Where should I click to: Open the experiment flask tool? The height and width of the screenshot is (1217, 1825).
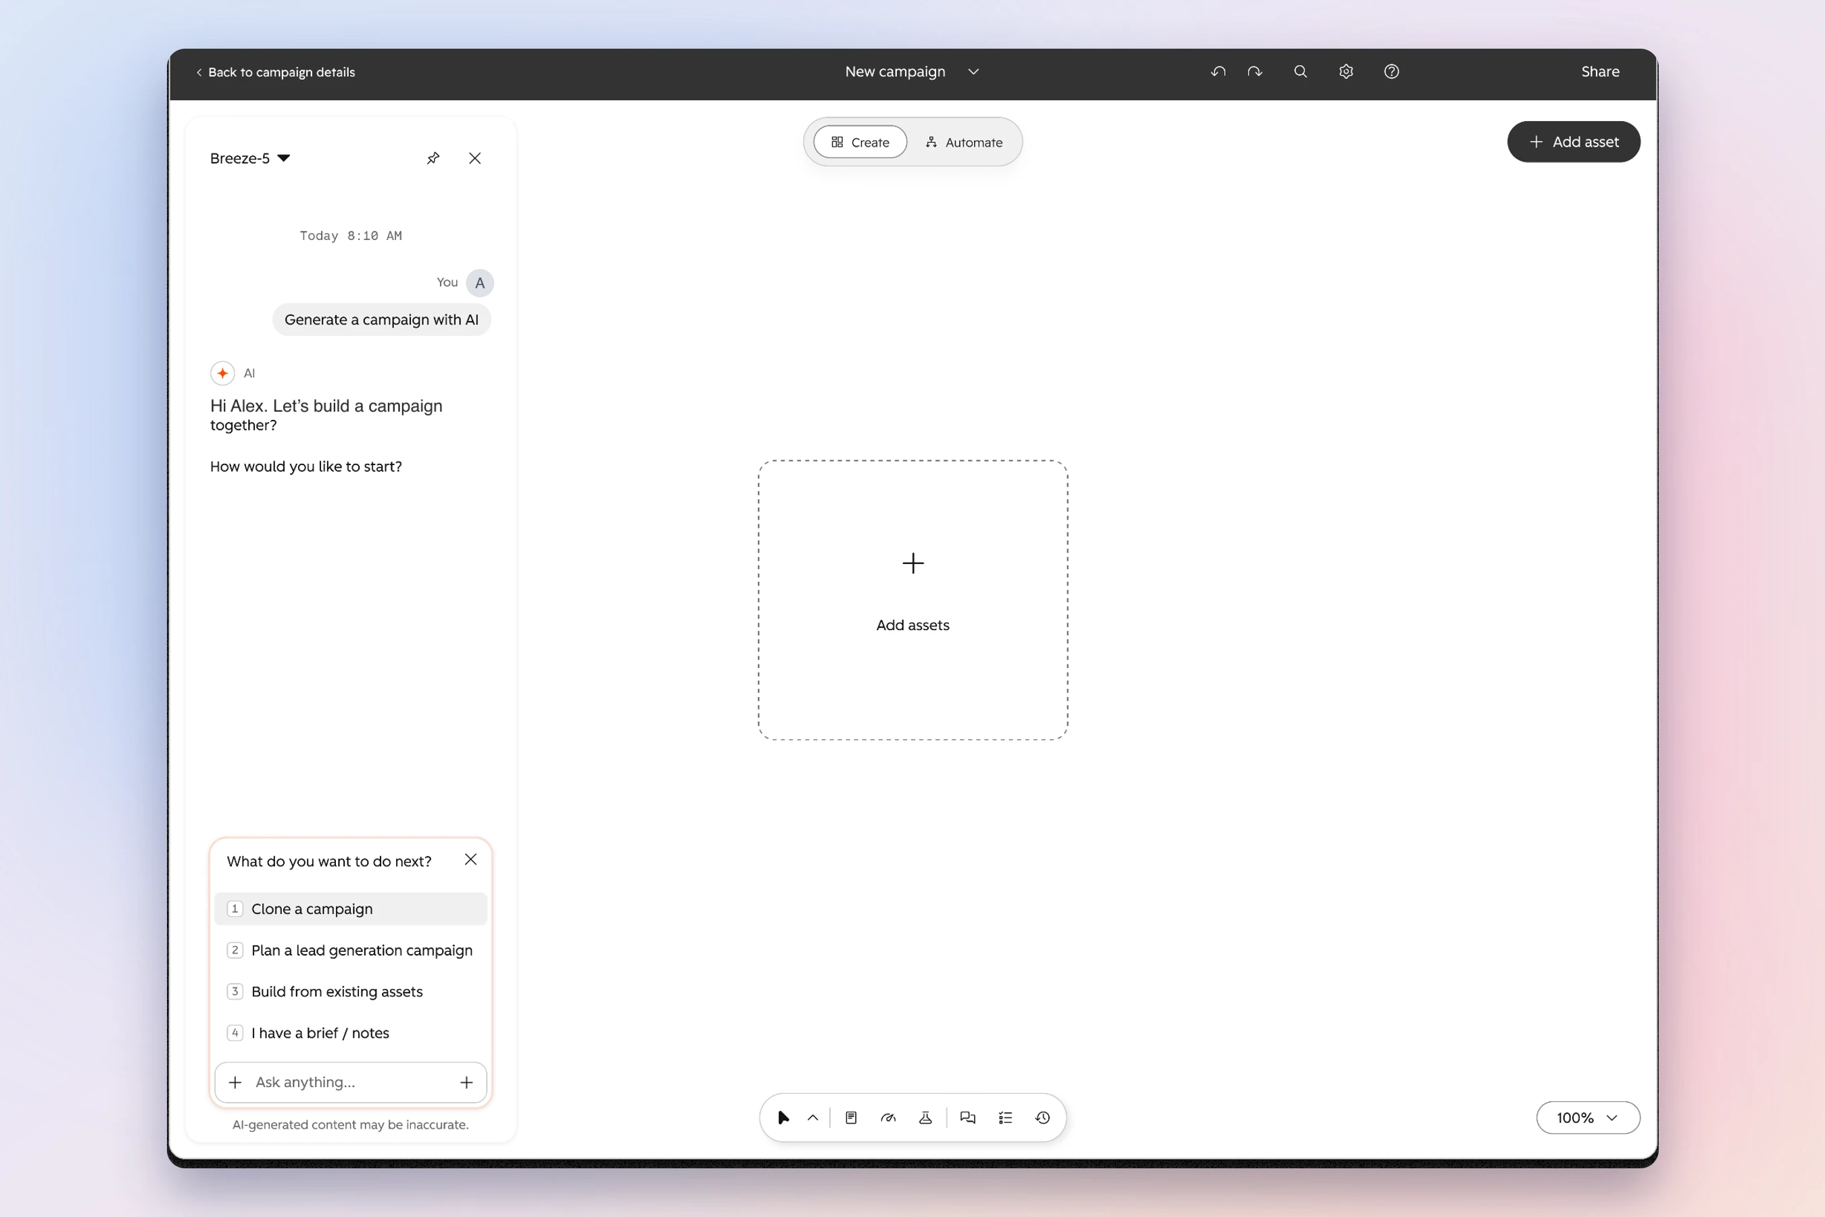click(x=926, y=1118)
